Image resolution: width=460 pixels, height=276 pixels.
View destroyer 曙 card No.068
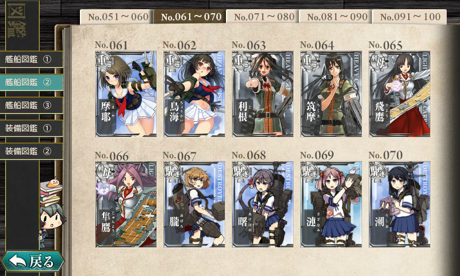pos(263,204)
